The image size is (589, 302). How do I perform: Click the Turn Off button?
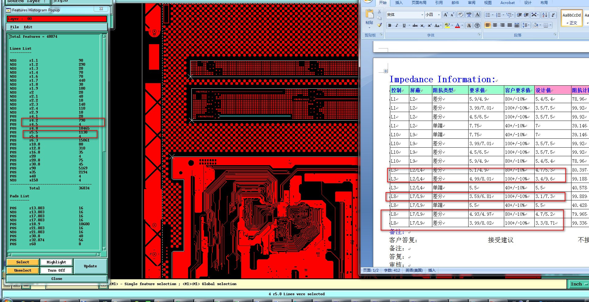click(x=56, y=270)
